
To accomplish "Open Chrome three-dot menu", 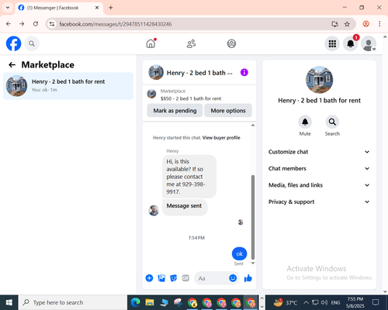I will click(379, 24).
